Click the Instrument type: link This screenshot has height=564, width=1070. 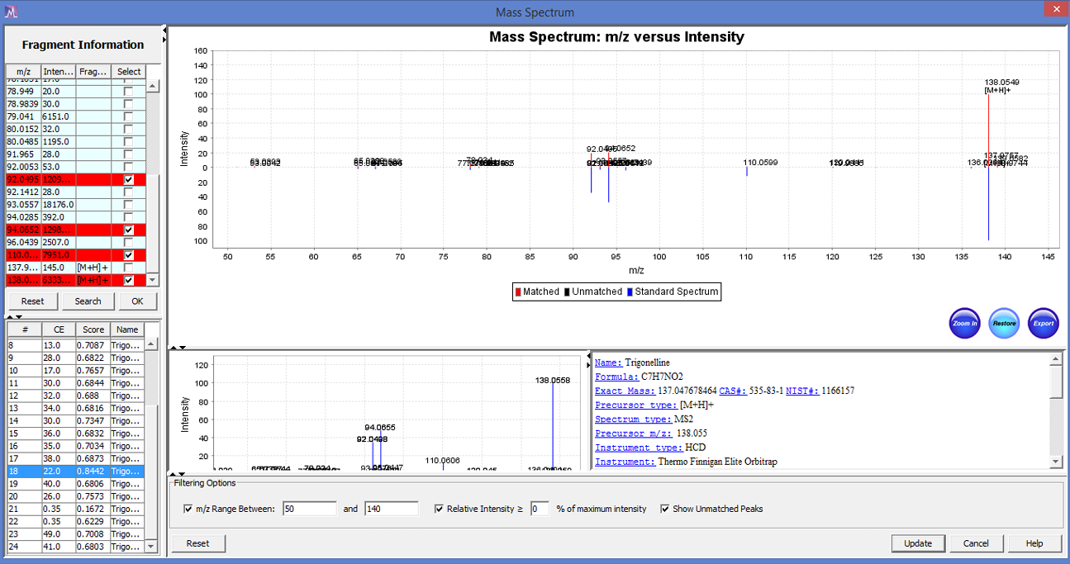(x=639, y=448)
